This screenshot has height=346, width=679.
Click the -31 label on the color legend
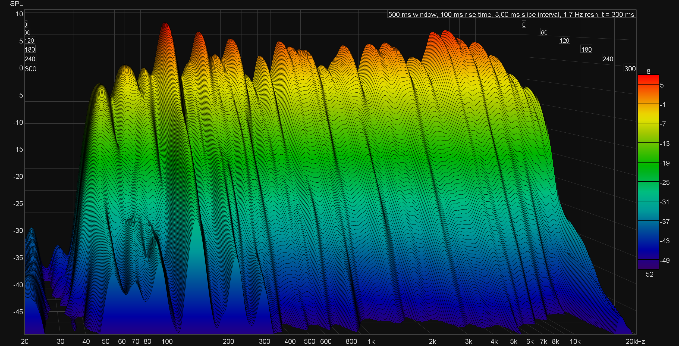click(665, 202)
